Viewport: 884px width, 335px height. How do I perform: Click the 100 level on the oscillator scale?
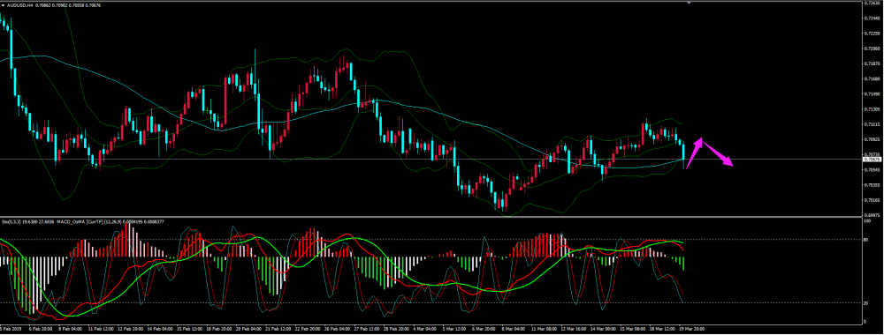click(x=867, y=220)
